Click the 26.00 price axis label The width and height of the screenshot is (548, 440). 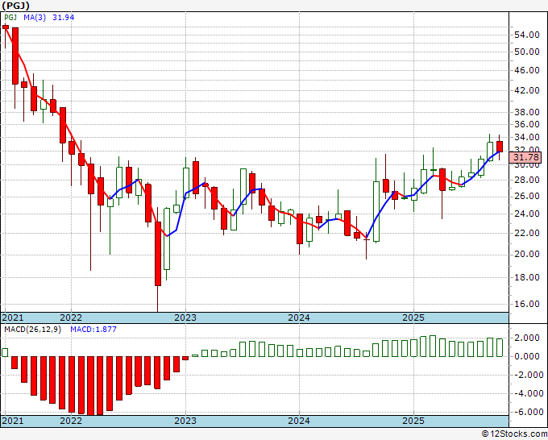pyautogui.click(x=527, y=196)
